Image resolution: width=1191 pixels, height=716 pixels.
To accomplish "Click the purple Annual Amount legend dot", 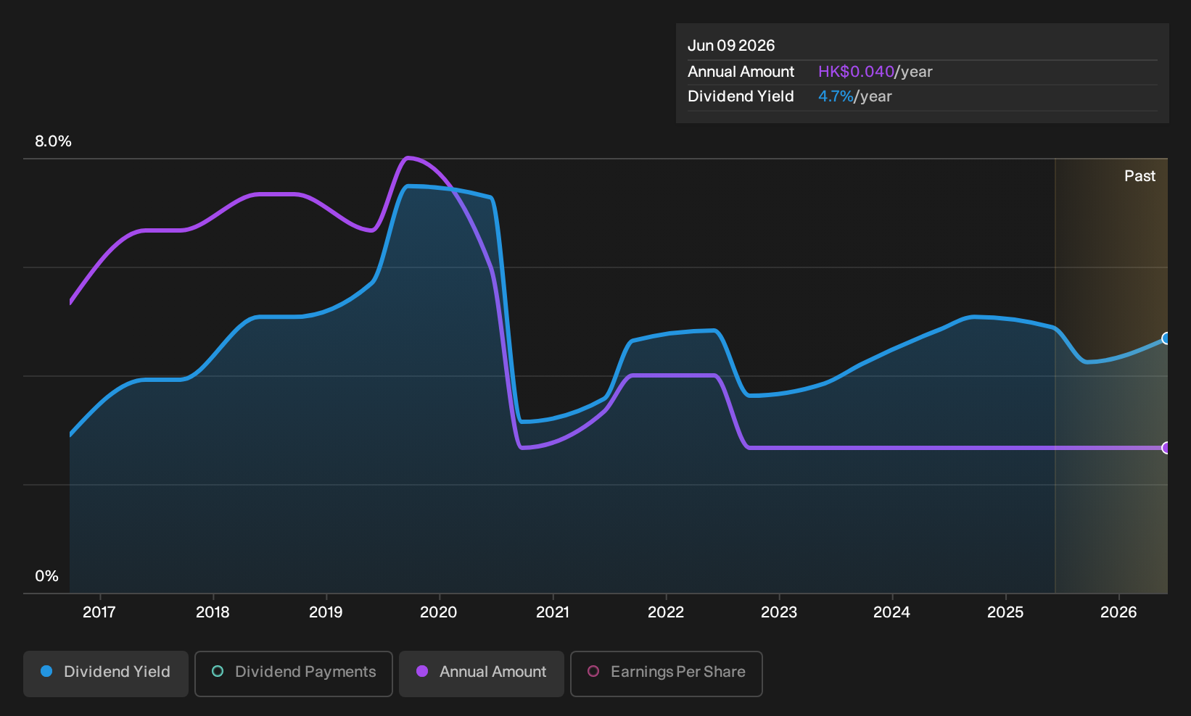I will tap(422, 671).
